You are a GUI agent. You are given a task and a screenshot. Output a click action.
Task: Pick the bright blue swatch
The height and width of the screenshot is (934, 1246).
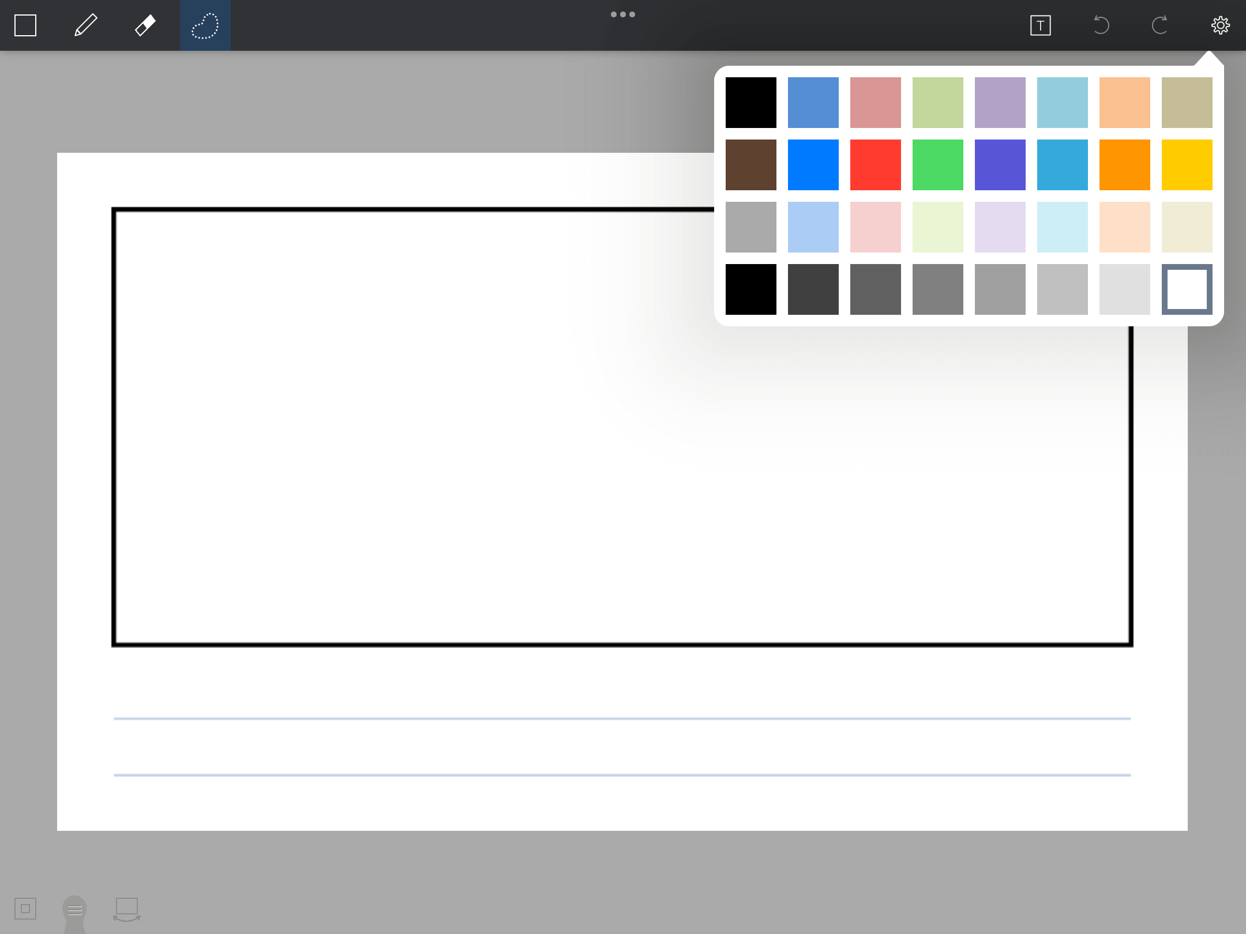813,165
